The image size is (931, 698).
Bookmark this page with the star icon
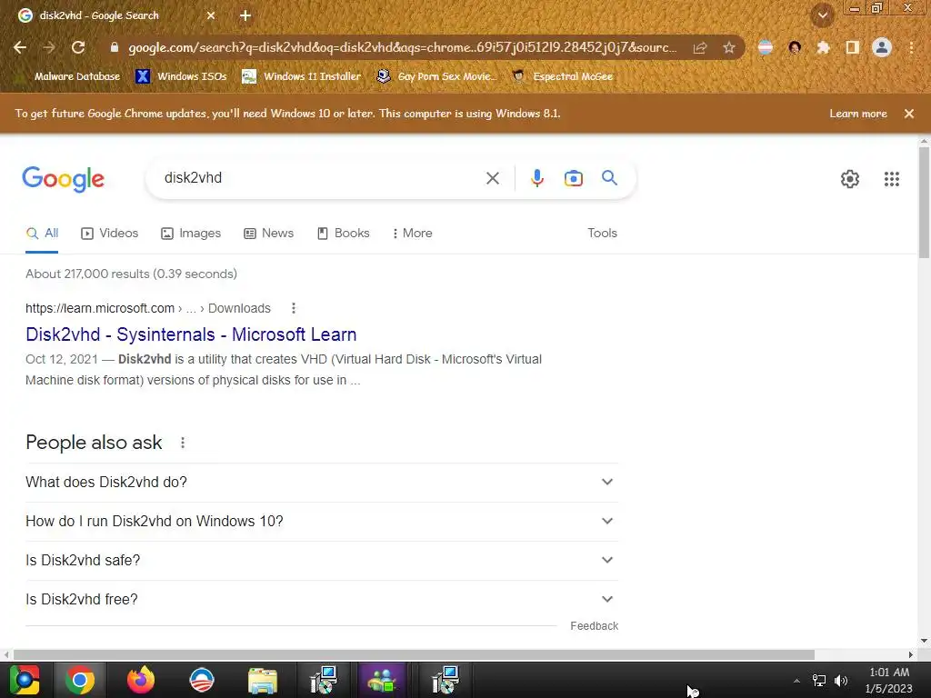click(728, 47)
